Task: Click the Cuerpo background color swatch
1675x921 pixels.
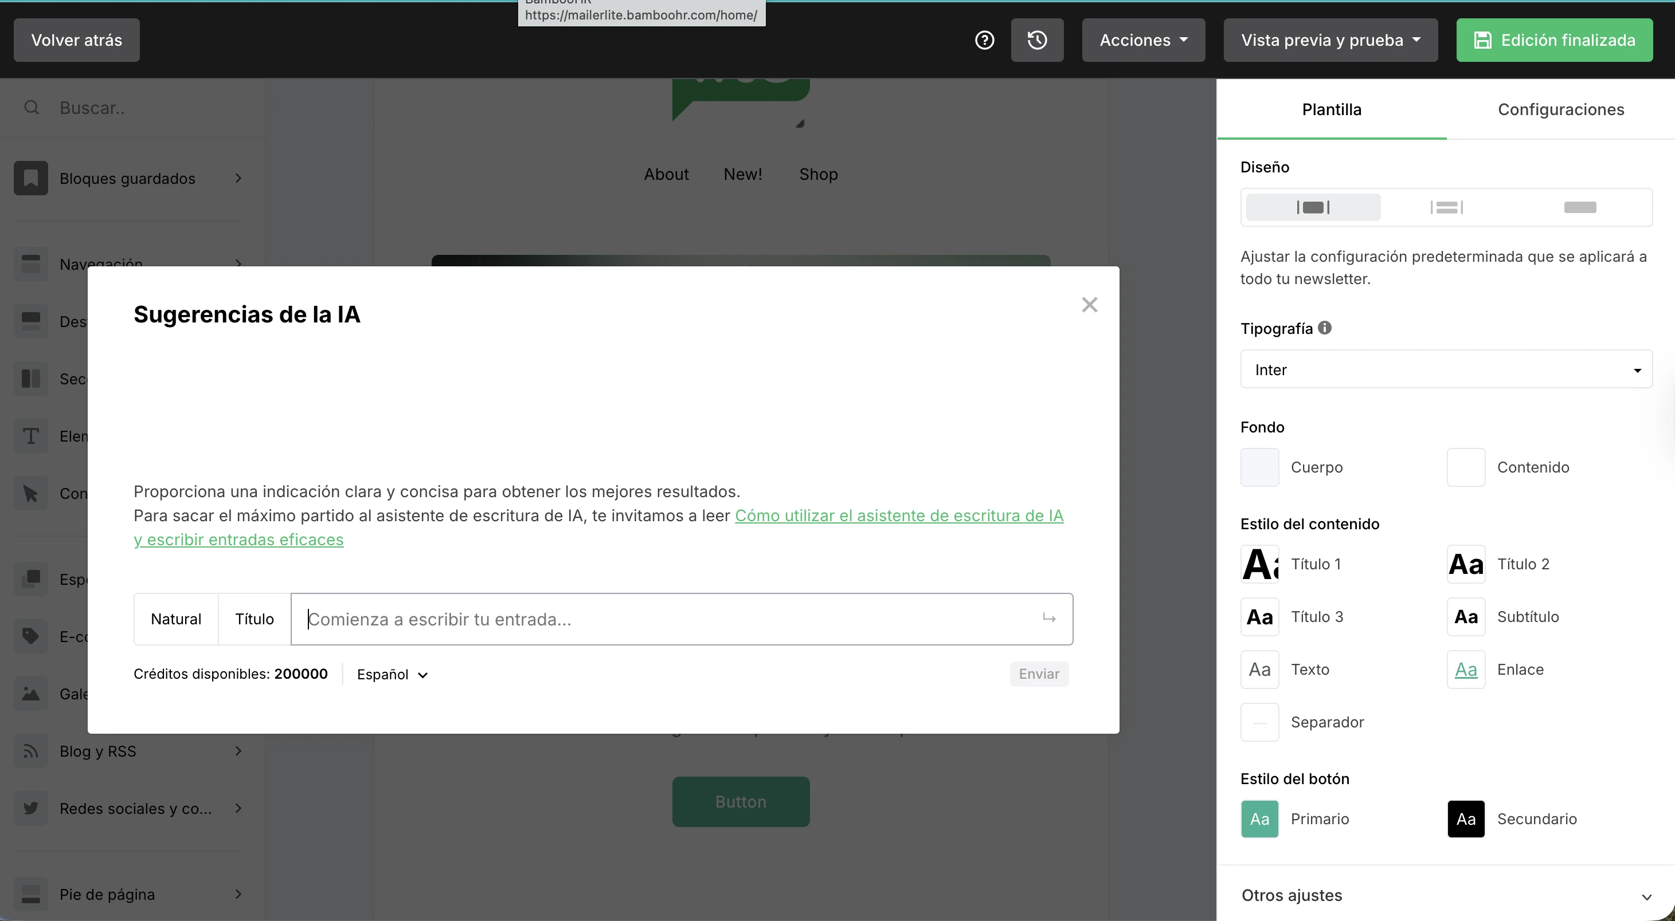Action: 1259,467
